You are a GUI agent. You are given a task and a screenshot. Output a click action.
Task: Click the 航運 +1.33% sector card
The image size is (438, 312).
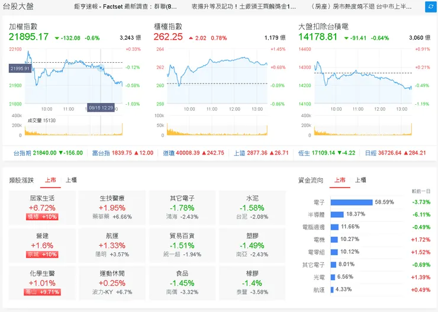tap(112, 245)
